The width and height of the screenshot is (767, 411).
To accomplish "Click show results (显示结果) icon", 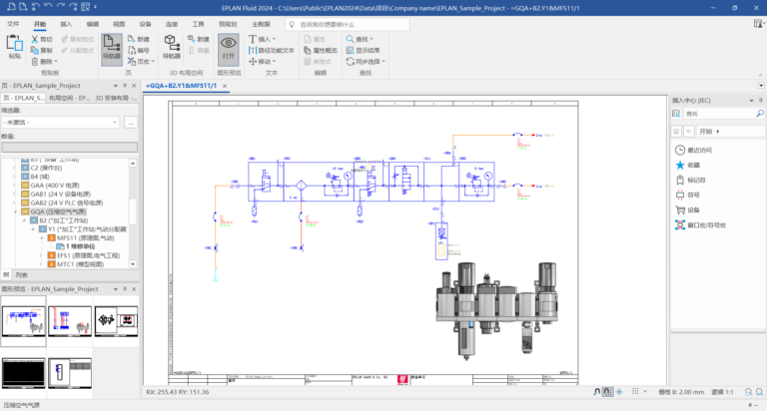I will tap(350, 50).
